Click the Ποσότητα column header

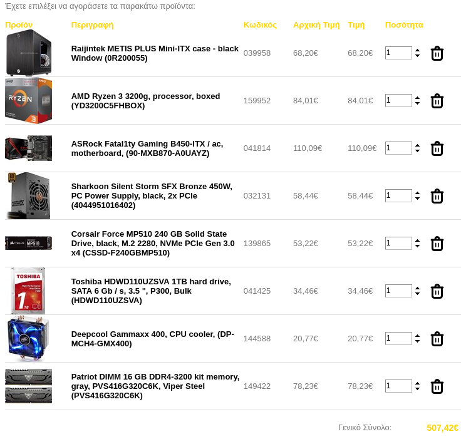pyautogui.click(x=404, y=25)
